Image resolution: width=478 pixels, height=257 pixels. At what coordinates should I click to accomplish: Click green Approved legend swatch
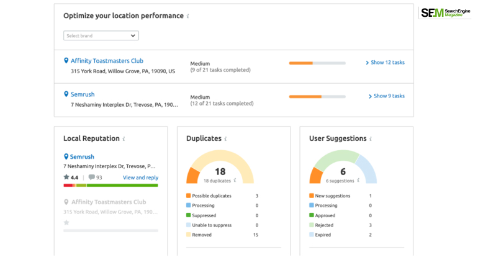[x=311, y=215]
